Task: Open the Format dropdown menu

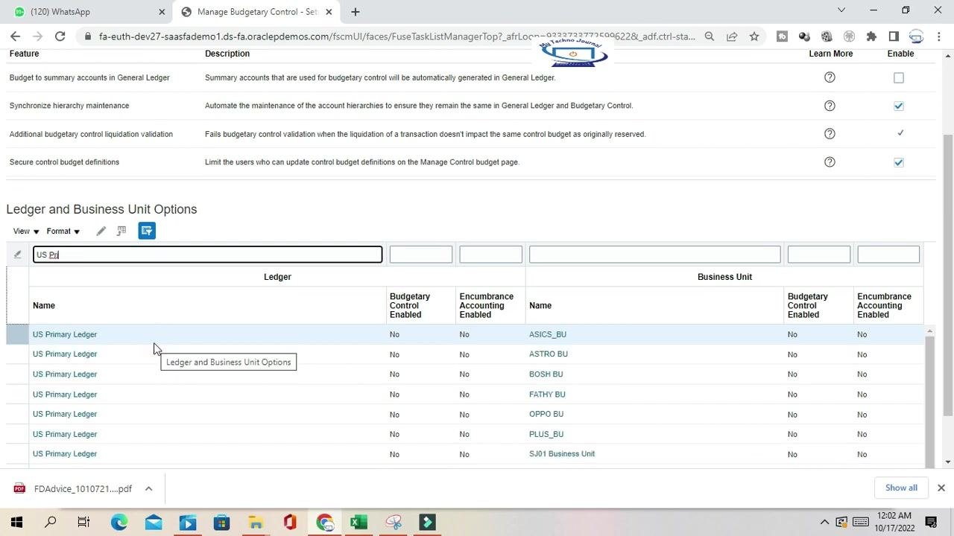Action: (63, 232)
